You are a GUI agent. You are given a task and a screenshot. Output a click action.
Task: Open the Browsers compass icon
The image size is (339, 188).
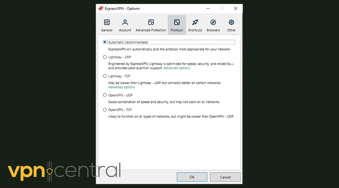click(x=213, y=23)
